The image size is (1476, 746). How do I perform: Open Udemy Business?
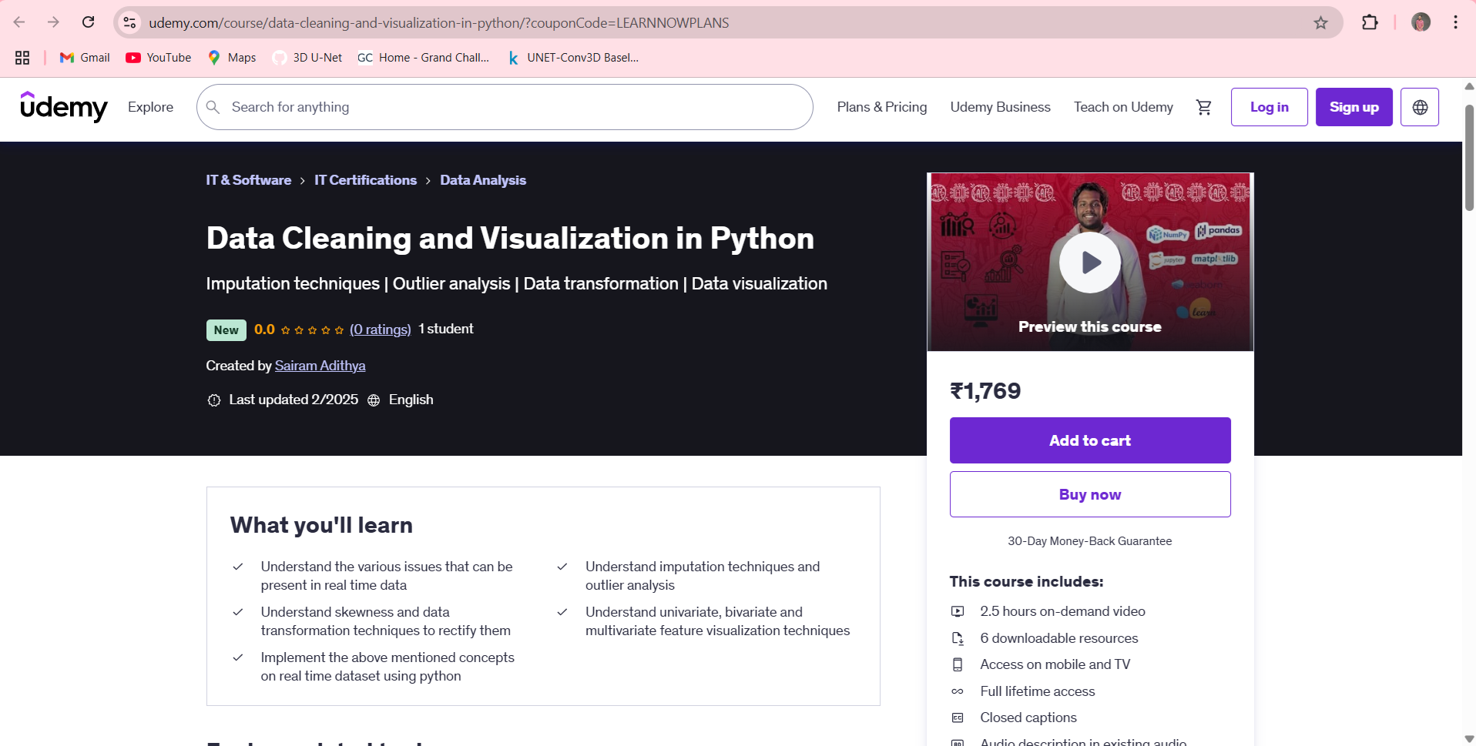[1000, 107]
